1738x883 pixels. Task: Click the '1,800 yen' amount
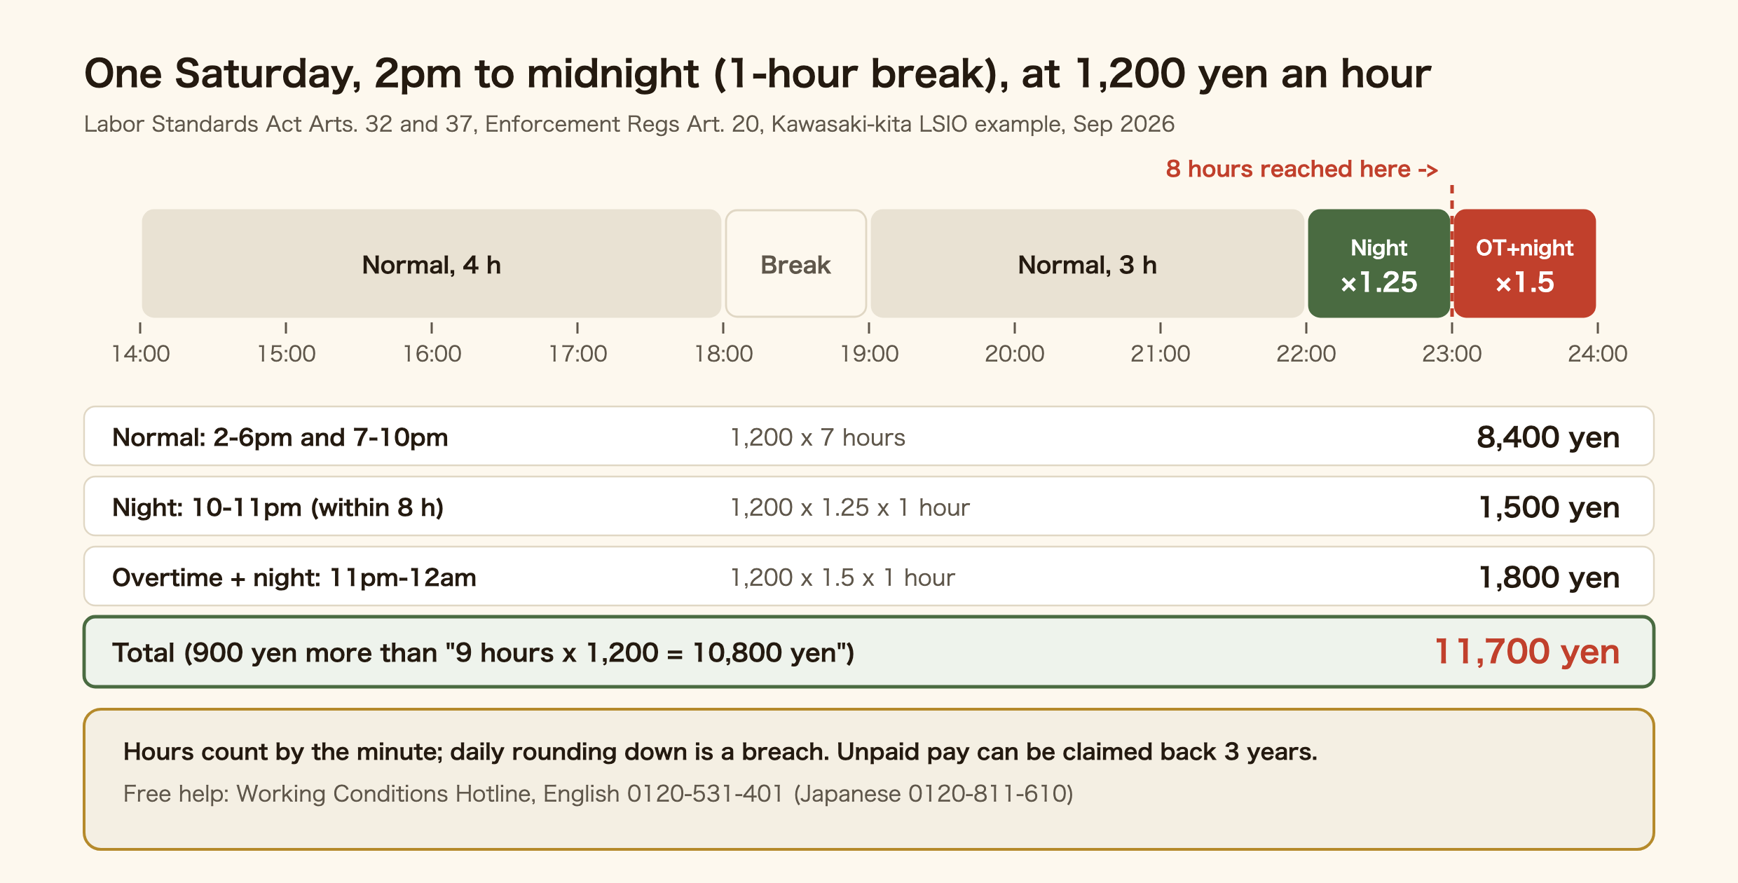pyautogui.click(x=1549, y=577)
